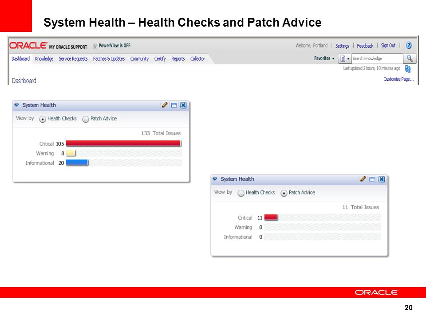Edit the Health Checks panel with the pencil icon
Screen dimensions: 426x319
coord(165,105)
